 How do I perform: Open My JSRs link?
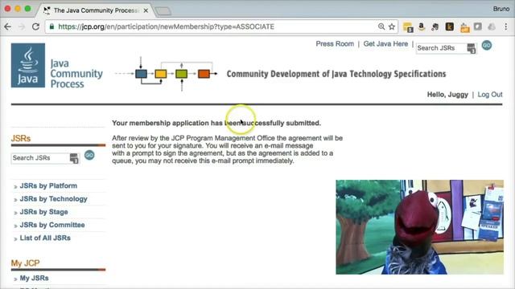(x=34, y=279)
